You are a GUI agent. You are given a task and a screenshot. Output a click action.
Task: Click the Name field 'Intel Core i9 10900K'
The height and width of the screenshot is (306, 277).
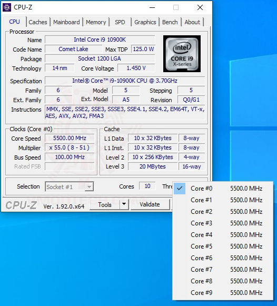[x=100, y=40]
